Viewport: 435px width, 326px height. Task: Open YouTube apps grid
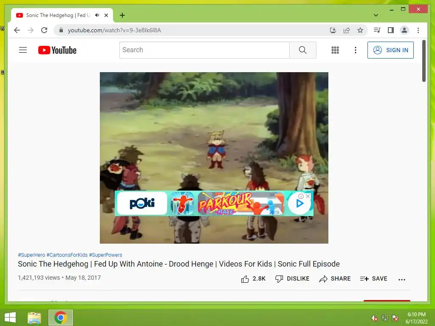335,50
